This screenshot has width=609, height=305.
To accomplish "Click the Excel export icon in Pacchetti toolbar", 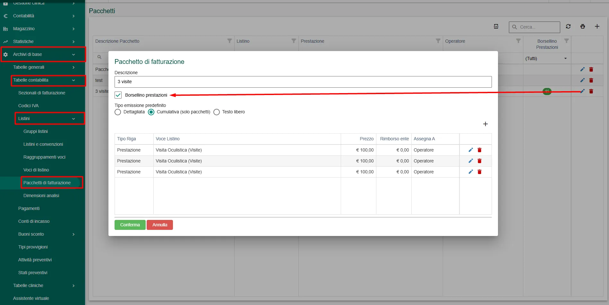I will tap(496, 26).
